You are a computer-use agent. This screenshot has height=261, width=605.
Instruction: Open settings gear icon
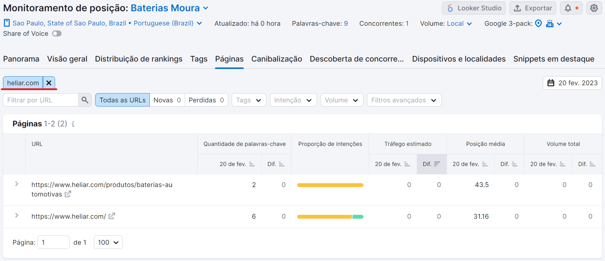[594, 8]
